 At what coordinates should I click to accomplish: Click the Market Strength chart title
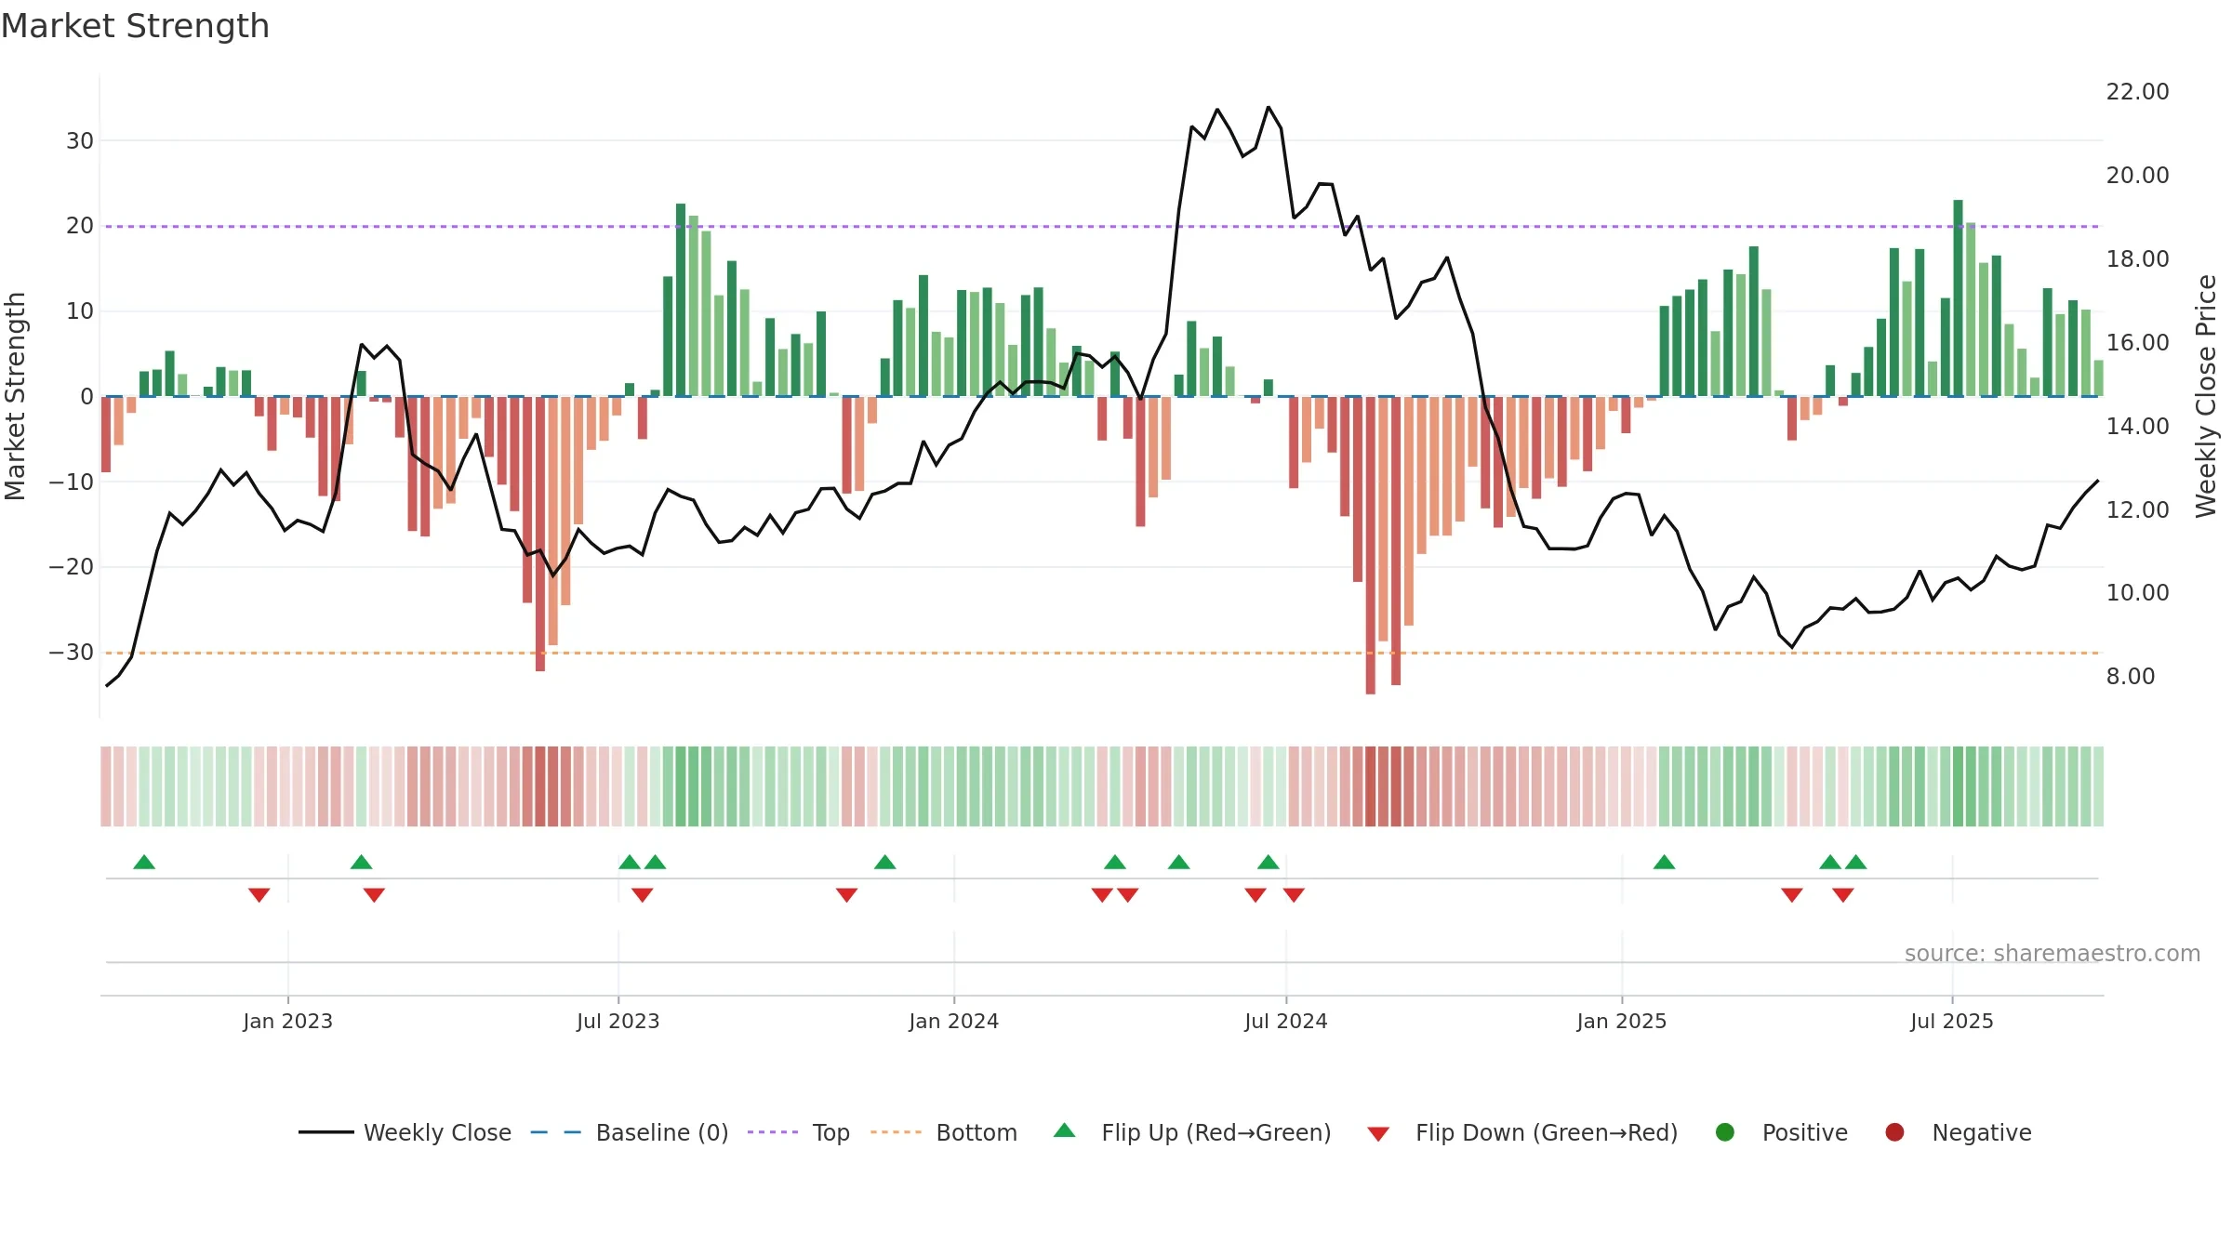click(x=135, y=26)
